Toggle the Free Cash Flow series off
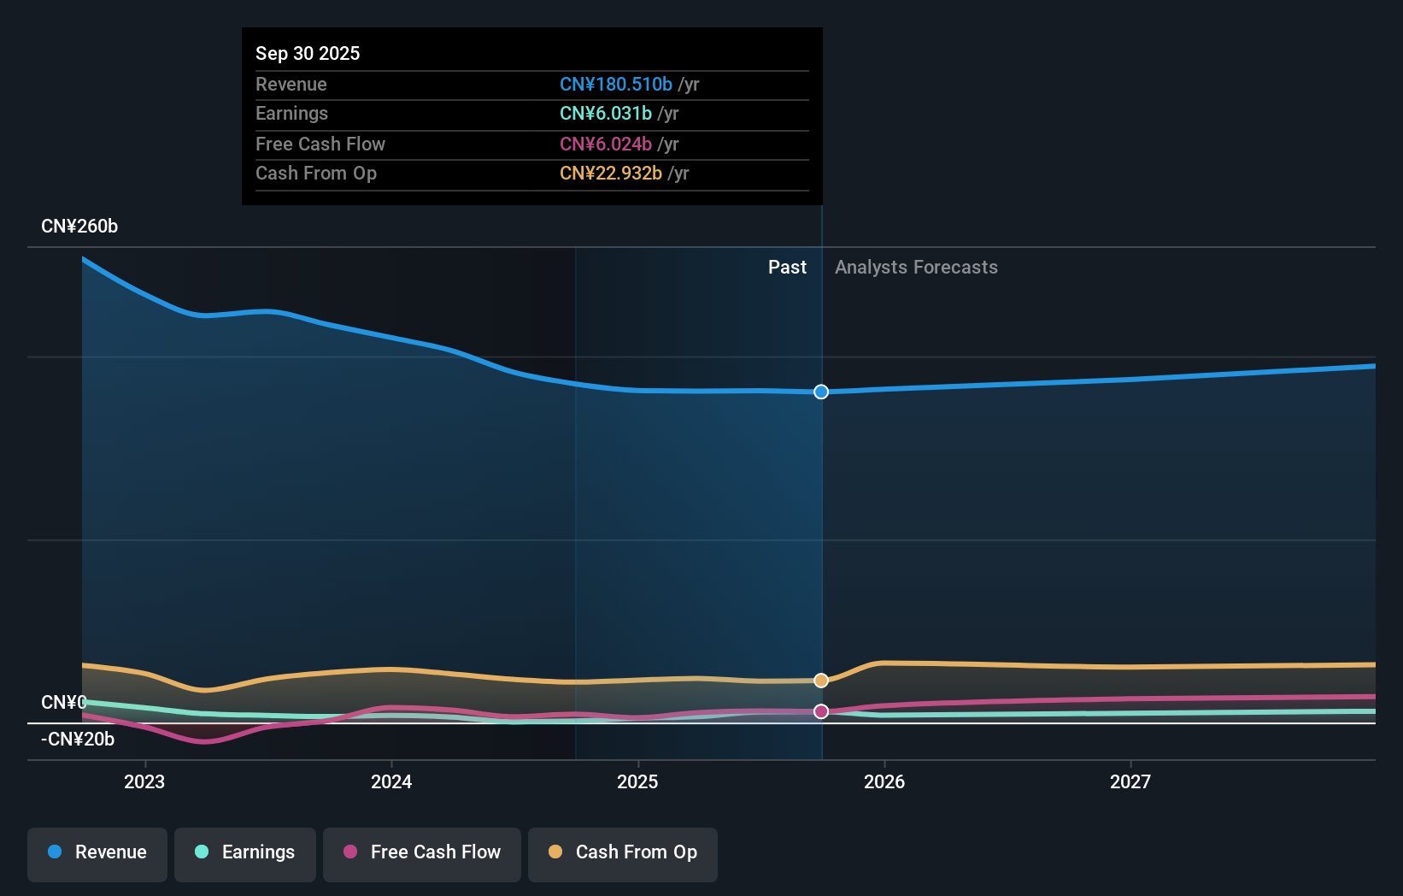Image resolution: width=1403 pixels, height=896 pixels. coord(421,854)
